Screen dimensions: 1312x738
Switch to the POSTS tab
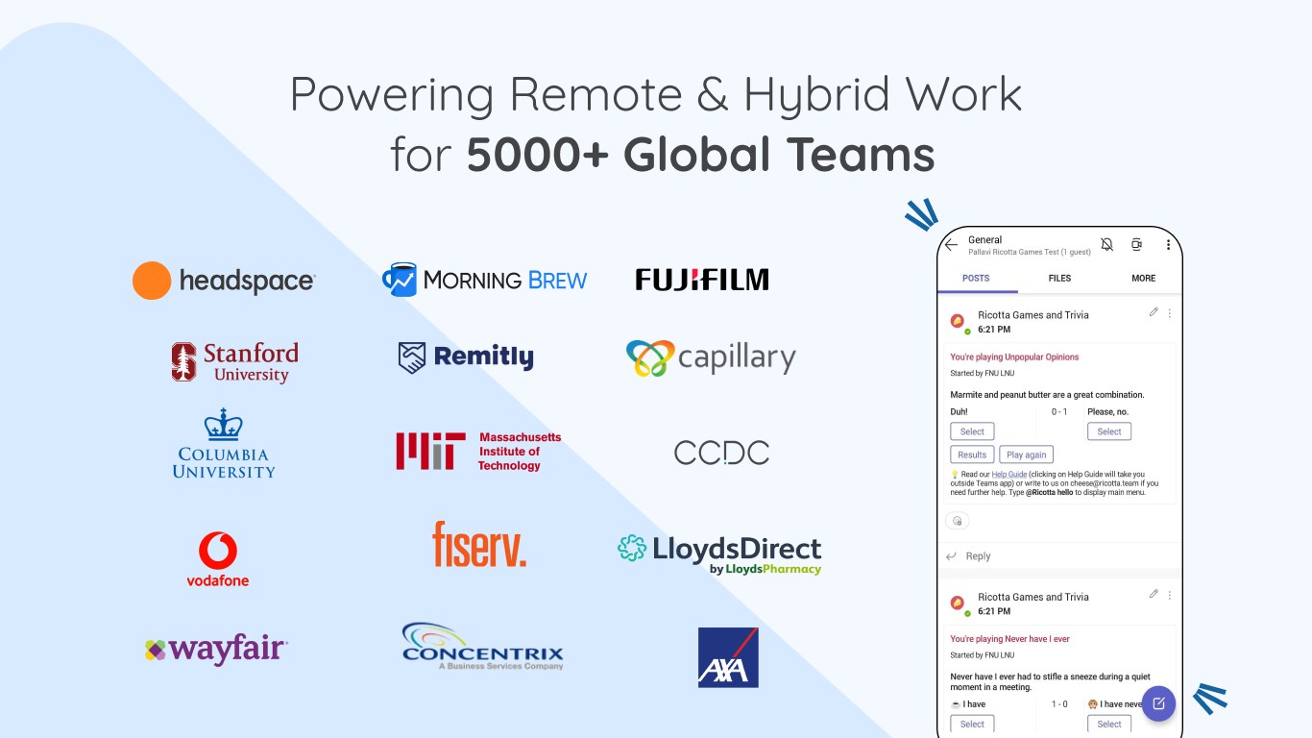tap(976, 279)
